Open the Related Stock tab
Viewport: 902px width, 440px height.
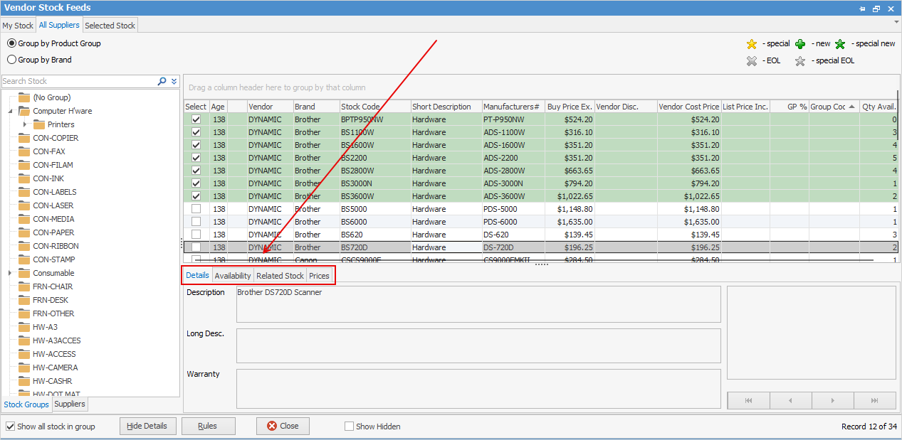(280, 276)
